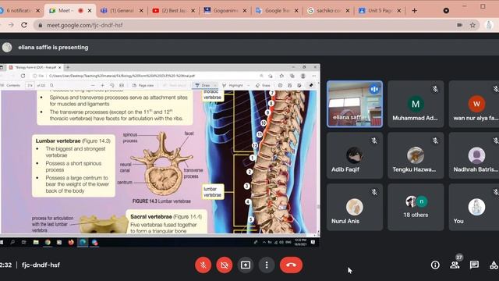Reload the Meet page in Chrome
This screenshot has height=281, width=499.
[x=24, y=25]
